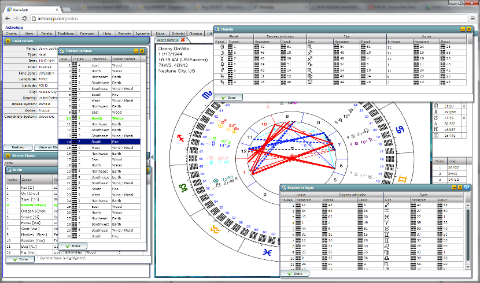Image resolution: width=480 pixels, height=283 pixels.
Task: Collapse the Recent Charts panel
Action: [x=7, y=156]
